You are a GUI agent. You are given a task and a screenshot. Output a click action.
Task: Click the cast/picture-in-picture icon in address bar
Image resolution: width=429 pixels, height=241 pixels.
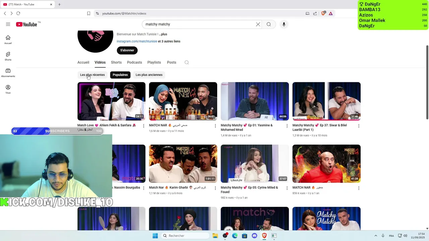307,13
